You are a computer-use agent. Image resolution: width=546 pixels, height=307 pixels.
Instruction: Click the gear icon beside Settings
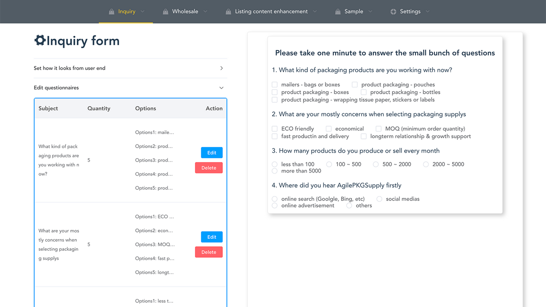click(x=393, y=12)
